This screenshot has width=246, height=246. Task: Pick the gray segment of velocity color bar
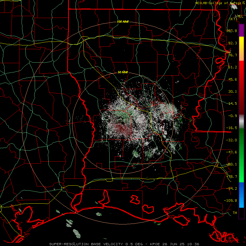pos(241,122)
